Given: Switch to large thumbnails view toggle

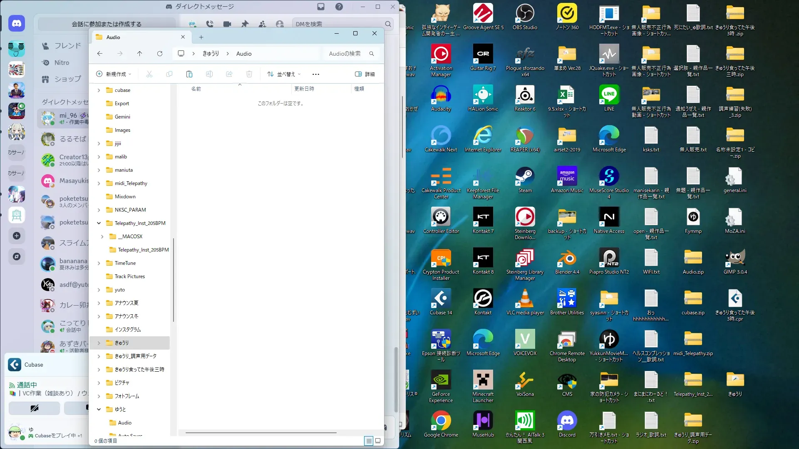Looking at the screenshot, I should point(378,441).
